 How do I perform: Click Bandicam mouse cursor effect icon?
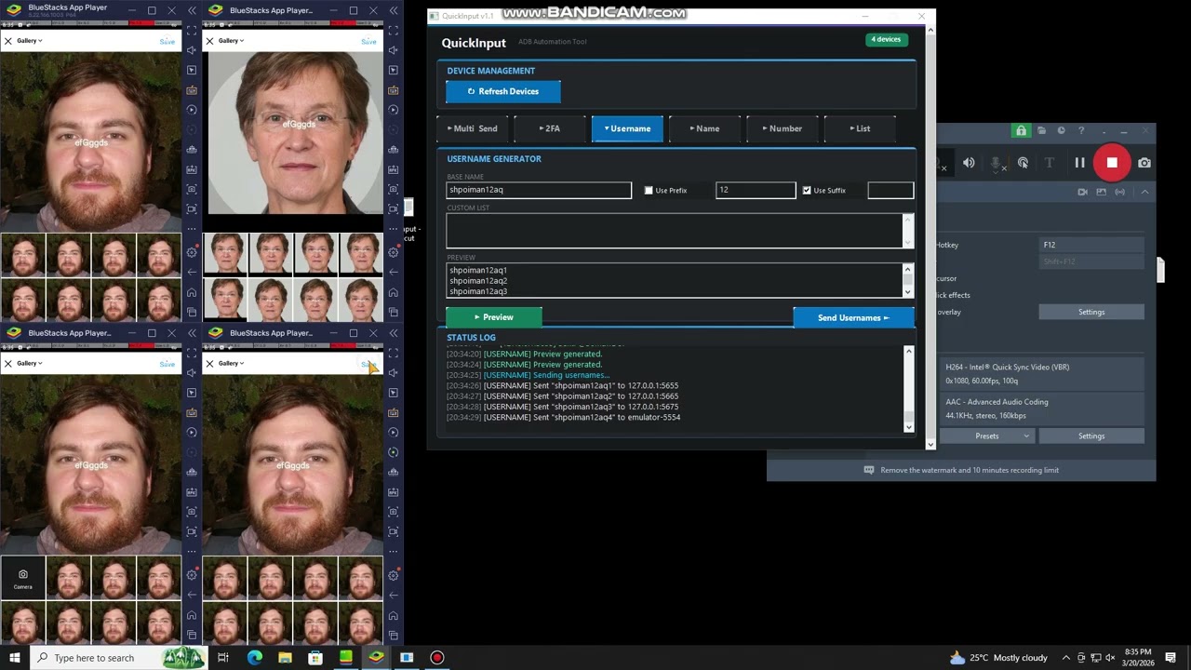point(1023,163)
